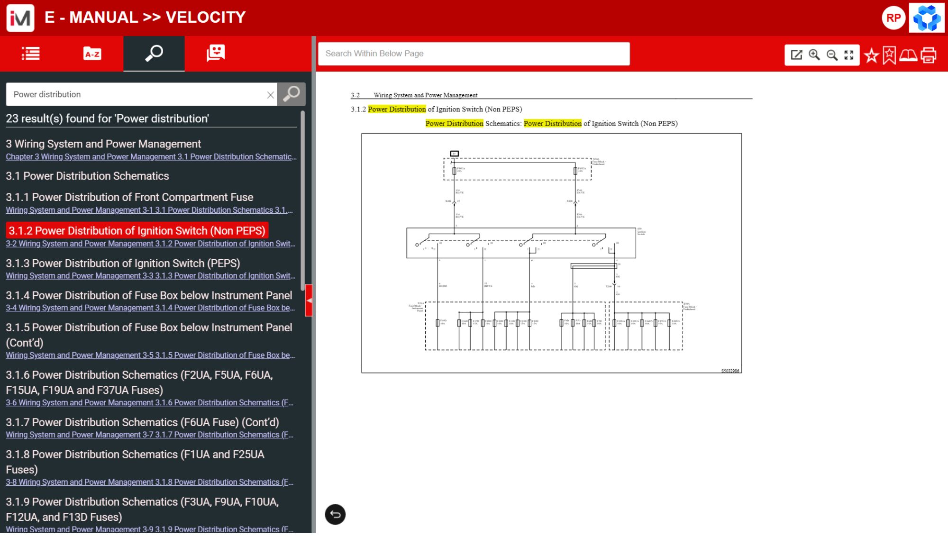Mark the page as favorite star

tap(871, 55)
